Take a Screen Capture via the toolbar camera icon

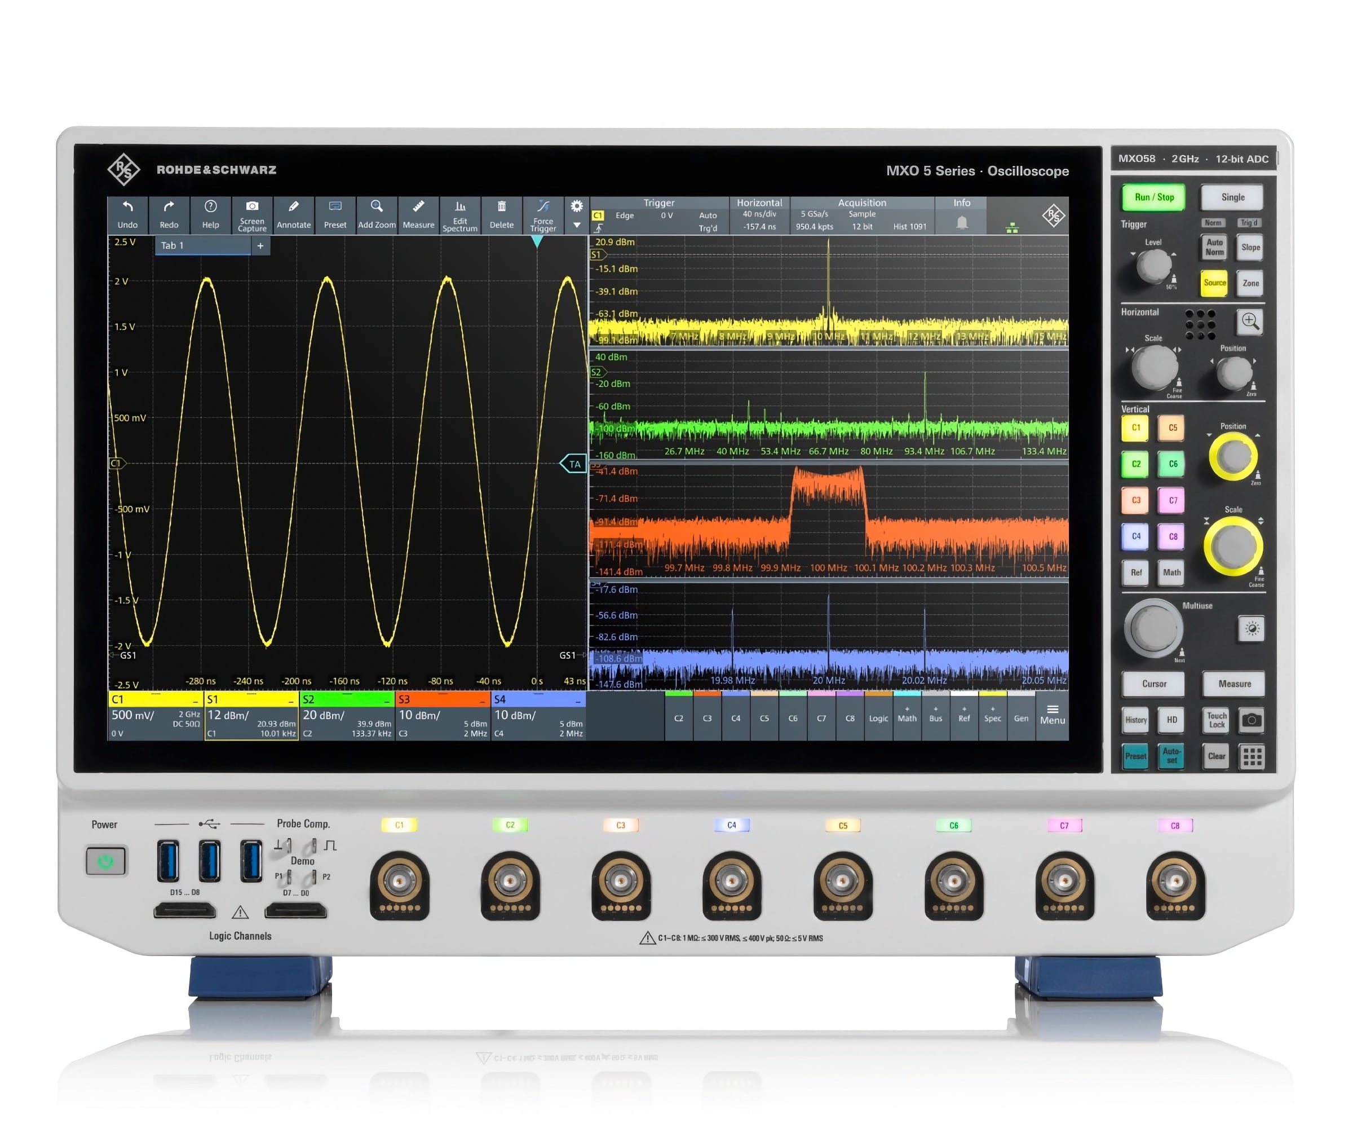coord(252,215)
